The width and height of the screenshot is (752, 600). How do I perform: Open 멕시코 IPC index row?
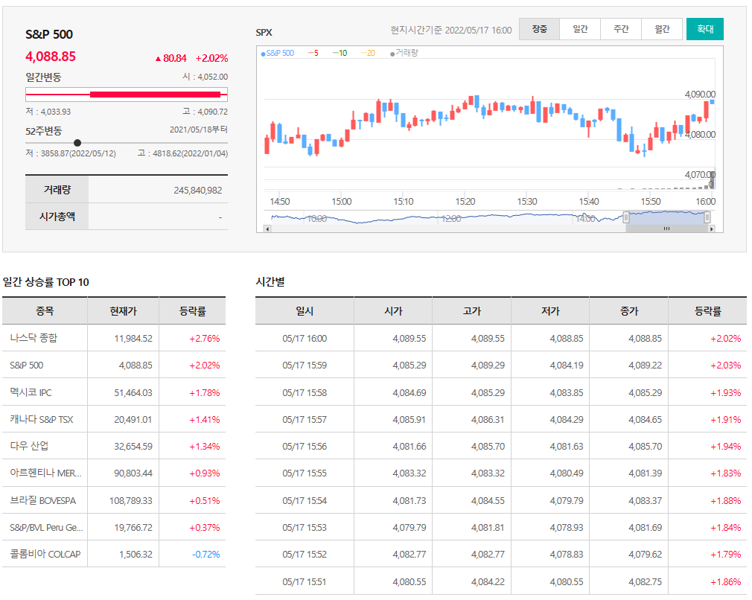(x=31, y=392)
